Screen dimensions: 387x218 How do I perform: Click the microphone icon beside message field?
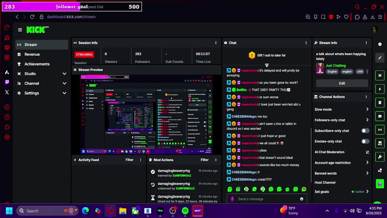232,199
